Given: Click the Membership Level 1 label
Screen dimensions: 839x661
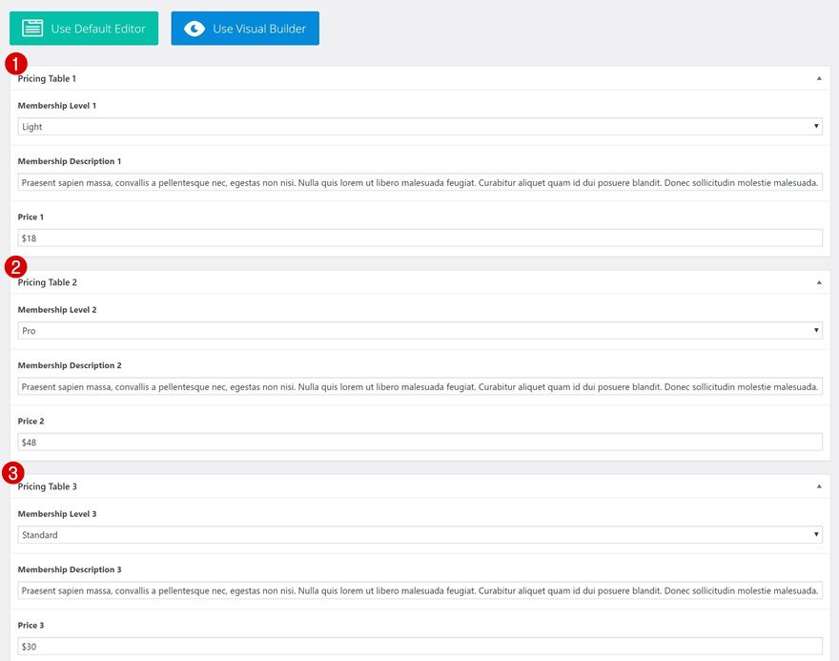Looking at the screenshot, I should (x=56, y=106).
